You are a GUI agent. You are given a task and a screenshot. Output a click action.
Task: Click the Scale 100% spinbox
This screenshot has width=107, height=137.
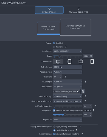(88, 56)
